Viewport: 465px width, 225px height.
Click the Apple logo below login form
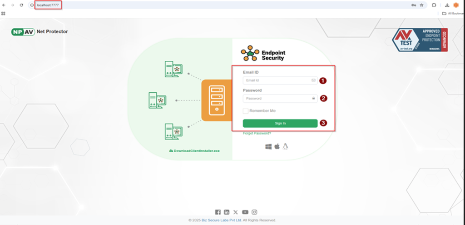pyautogui.click(x=277, y=146)
